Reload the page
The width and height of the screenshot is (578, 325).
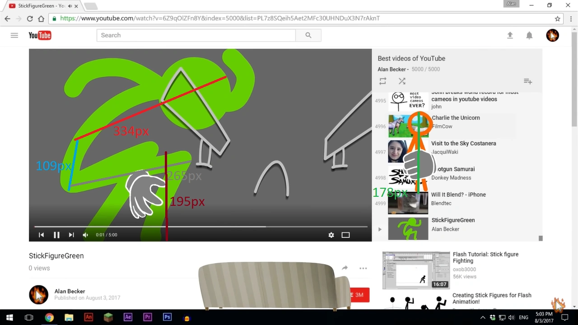pyautogui.click(x=30, y=19)
